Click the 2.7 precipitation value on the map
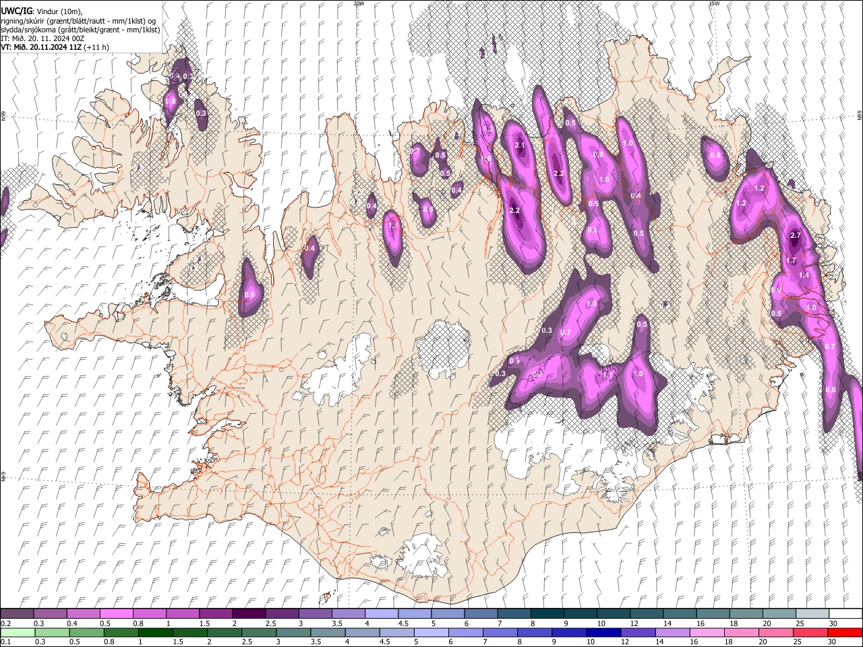 (795, 235)
